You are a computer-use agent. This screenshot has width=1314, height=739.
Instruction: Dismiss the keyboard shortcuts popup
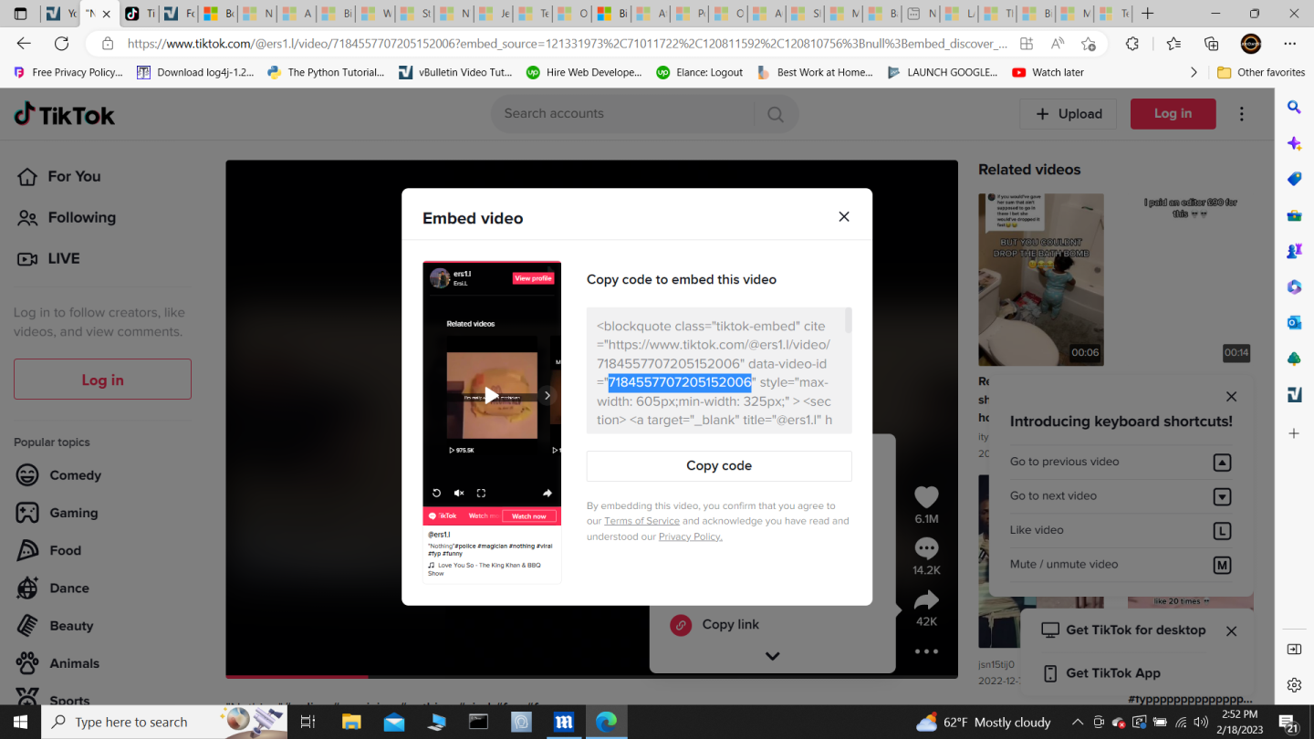point(1231,397)
